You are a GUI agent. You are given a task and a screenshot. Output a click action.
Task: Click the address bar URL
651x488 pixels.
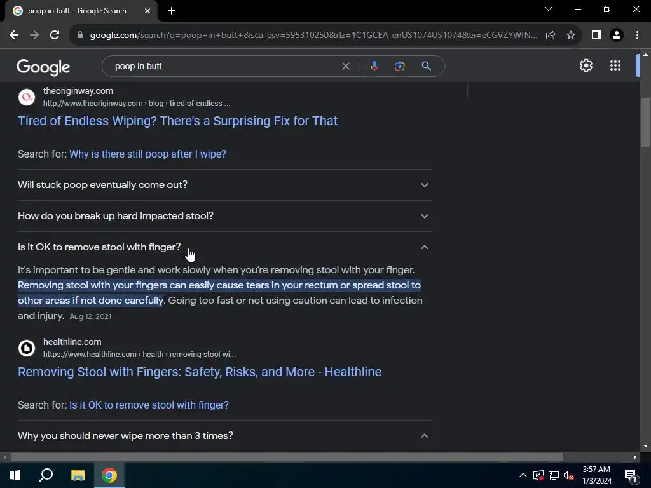(x=313, y=36)
